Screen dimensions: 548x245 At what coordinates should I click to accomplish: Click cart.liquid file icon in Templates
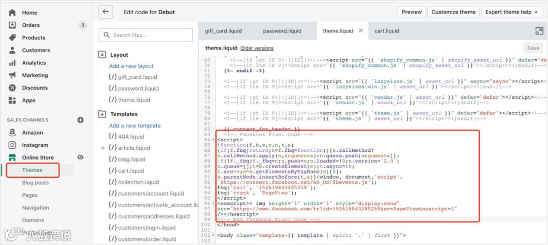[113, 171]
